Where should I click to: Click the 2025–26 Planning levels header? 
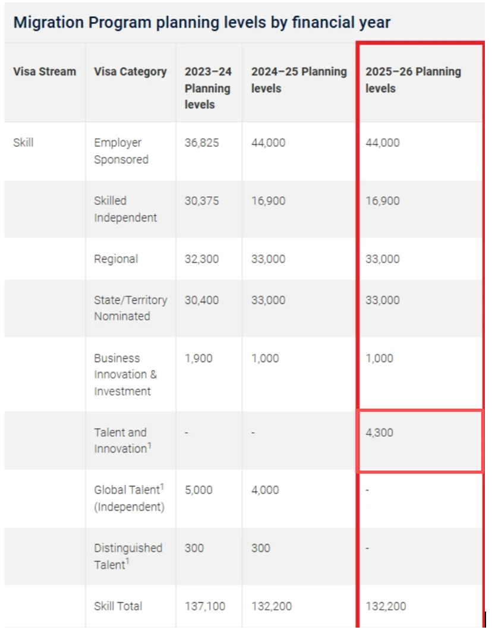tap(413, 80)
